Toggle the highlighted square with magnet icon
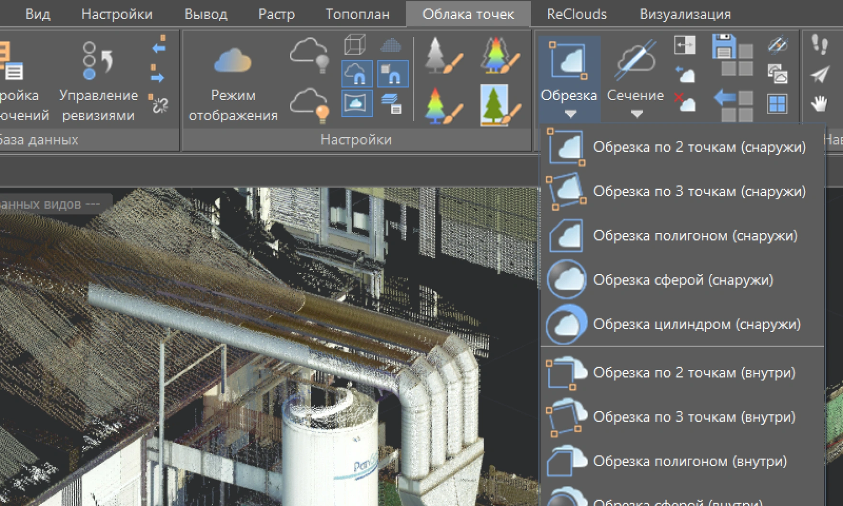This screenshot has height=506, width=843. pos(393,74)
